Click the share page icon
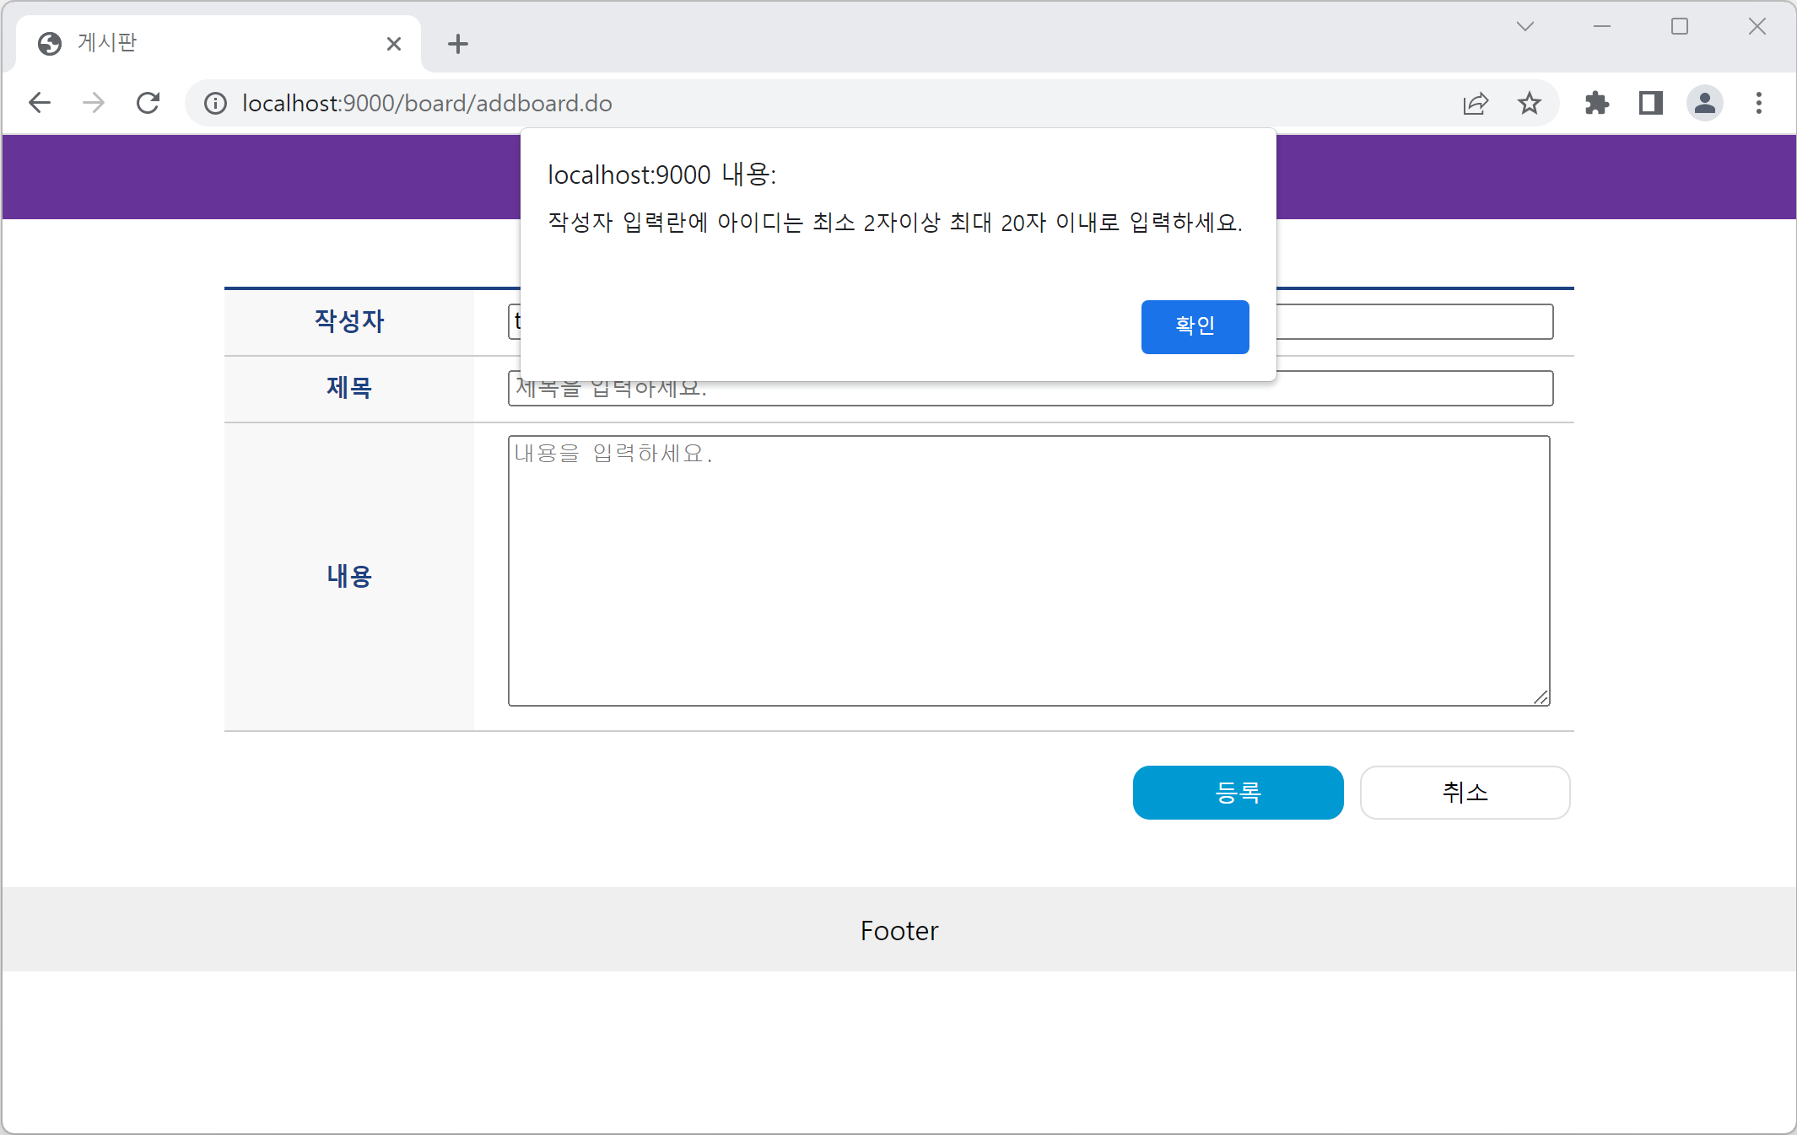This screenshot has width=1797, height=1135. [1476, 103]
